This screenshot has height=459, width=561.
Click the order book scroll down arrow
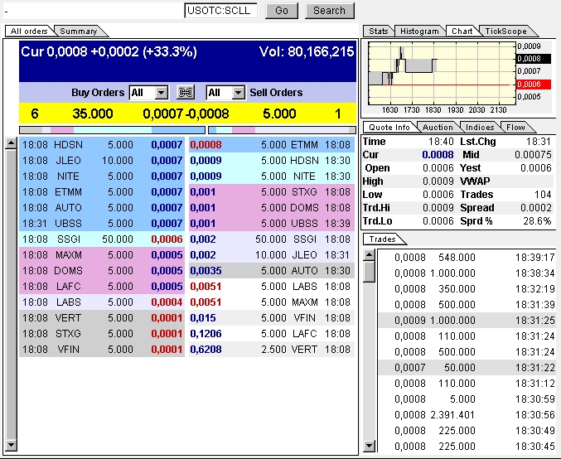[11, 445]
